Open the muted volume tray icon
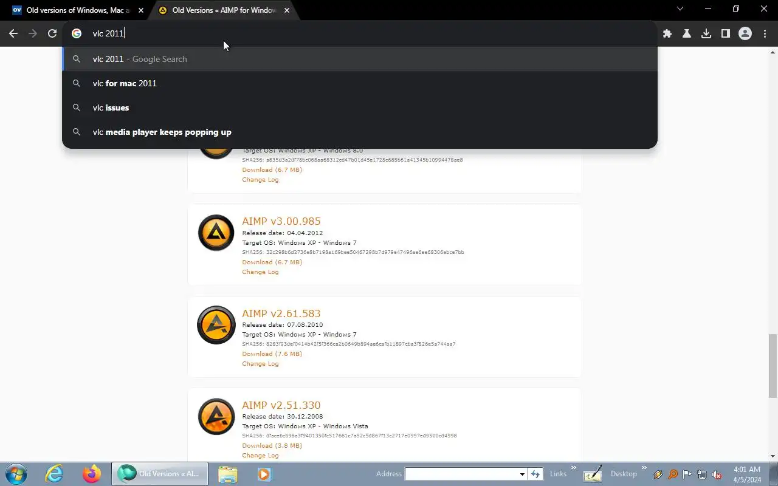The height and width of the screenshot is (486, 778). pos(717,474)
